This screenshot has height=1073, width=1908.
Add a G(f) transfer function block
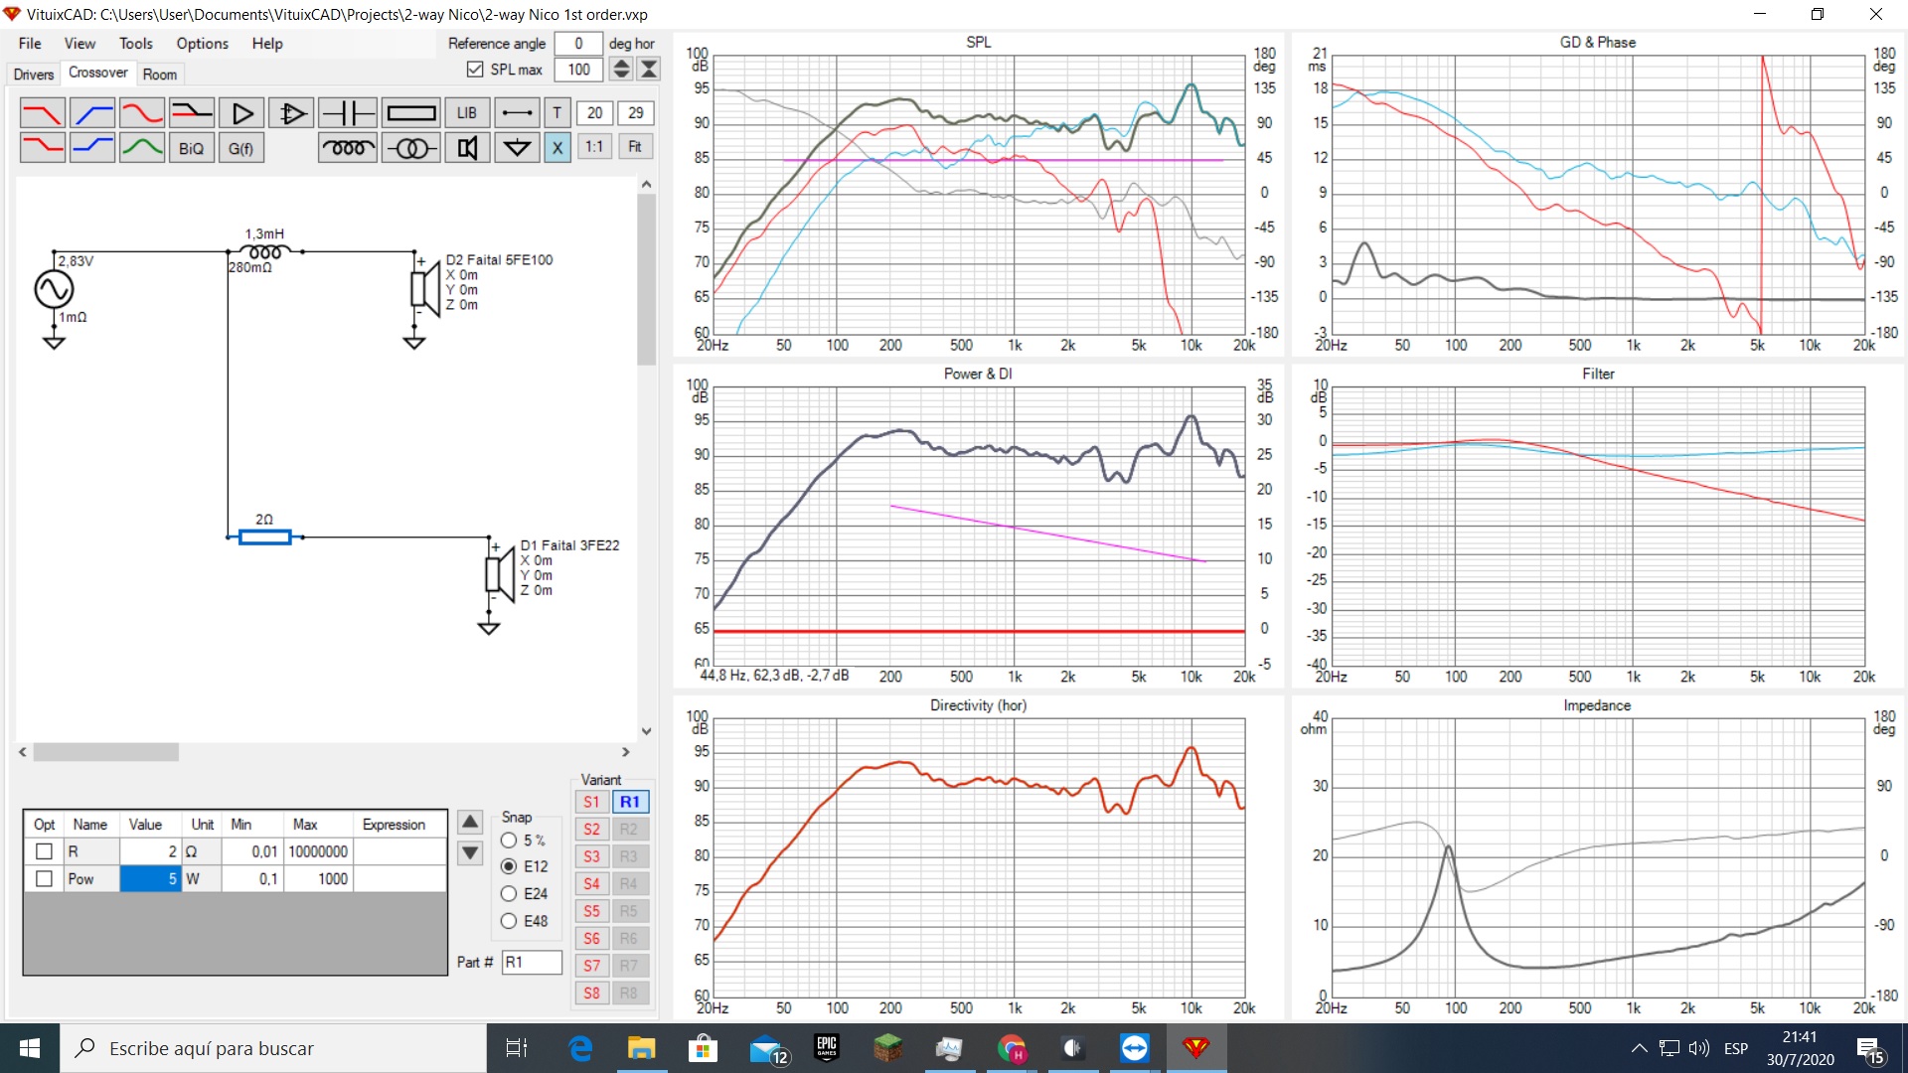tap(241, 148)
